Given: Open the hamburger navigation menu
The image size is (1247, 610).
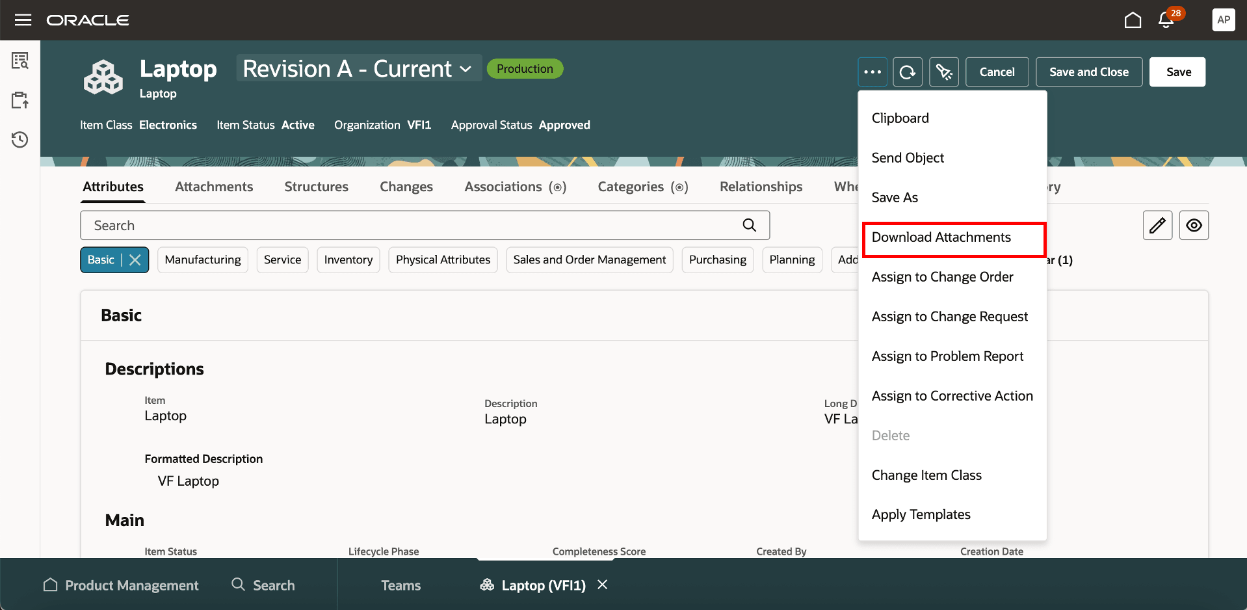Looking at the screenshot, I should [x=23, y=20].
